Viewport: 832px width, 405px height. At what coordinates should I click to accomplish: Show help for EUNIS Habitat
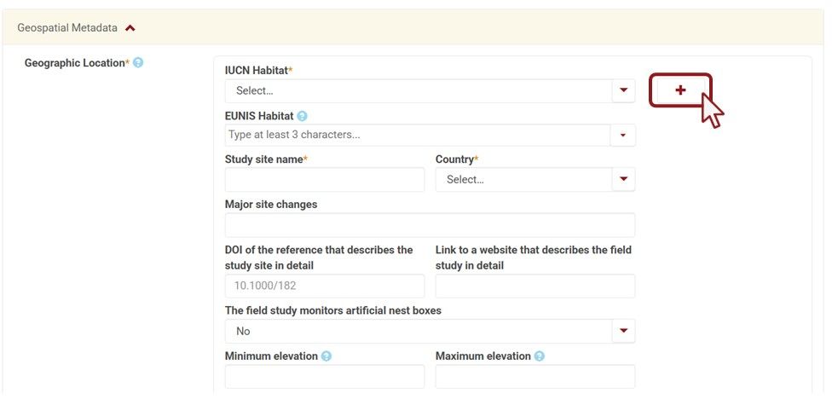[x=302, y=116]
